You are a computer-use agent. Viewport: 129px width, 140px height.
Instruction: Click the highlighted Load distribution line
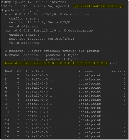(56, 63)
